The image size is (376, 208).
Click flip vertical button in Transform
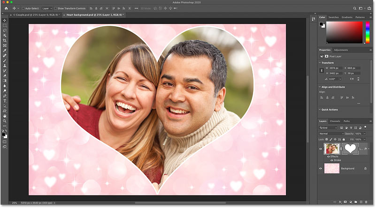click(x=358, y=79)
